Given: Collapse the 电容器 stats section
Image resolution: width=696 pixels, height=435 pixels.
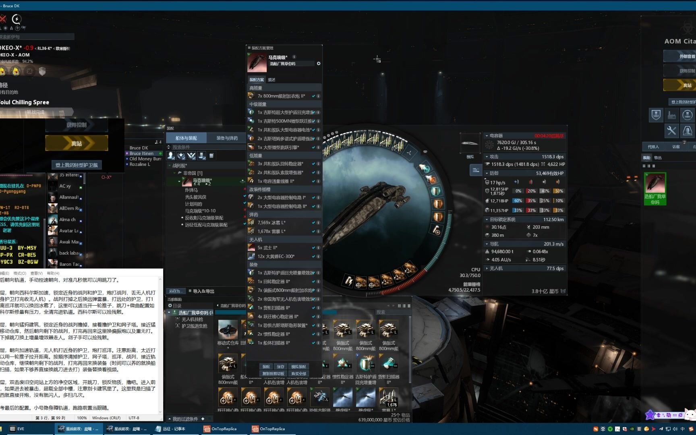Looking at the screenshot, I should tap(487, 136).
